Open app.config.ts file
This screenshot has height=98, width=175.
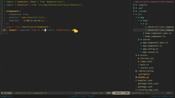tap(150, 49)
